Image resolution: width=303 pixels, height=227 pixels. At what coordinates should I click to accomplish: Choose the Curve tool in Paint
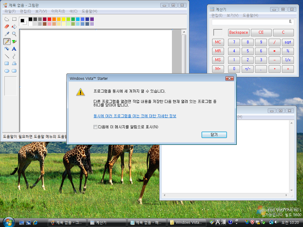(14, 56)
